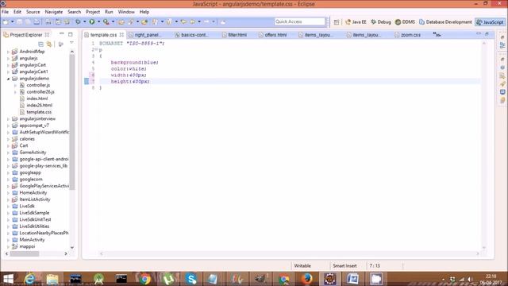Switch to the Debug perspective

pos(381,22)
